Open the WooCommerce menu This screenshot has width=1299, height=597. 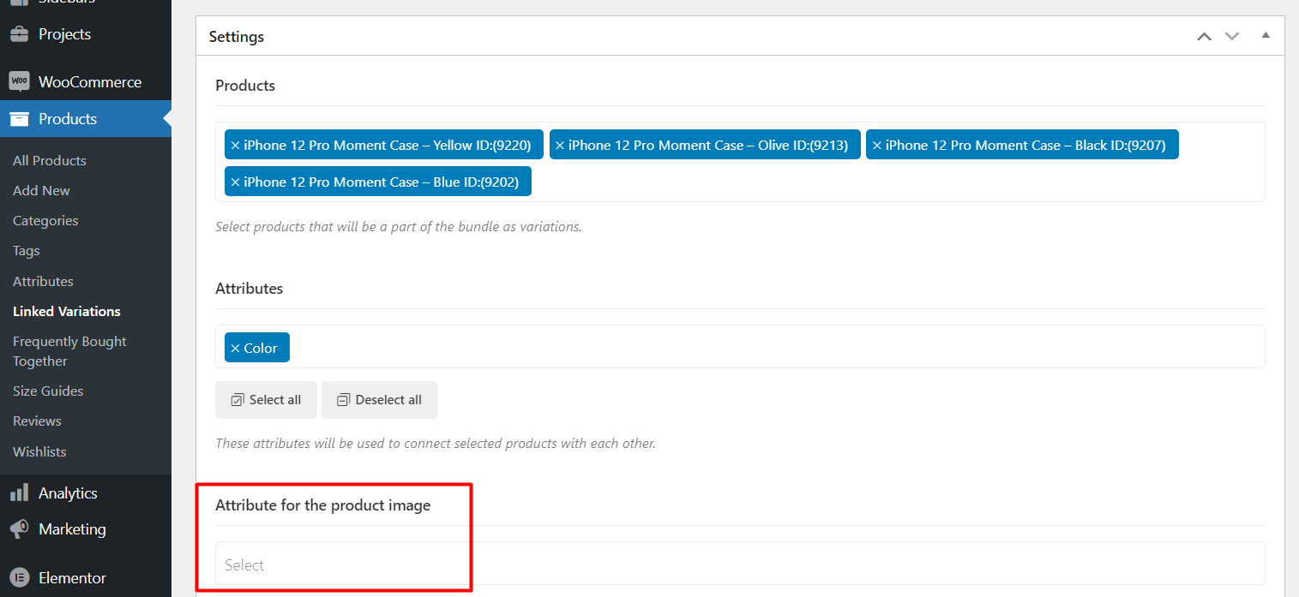coord(86,82)
